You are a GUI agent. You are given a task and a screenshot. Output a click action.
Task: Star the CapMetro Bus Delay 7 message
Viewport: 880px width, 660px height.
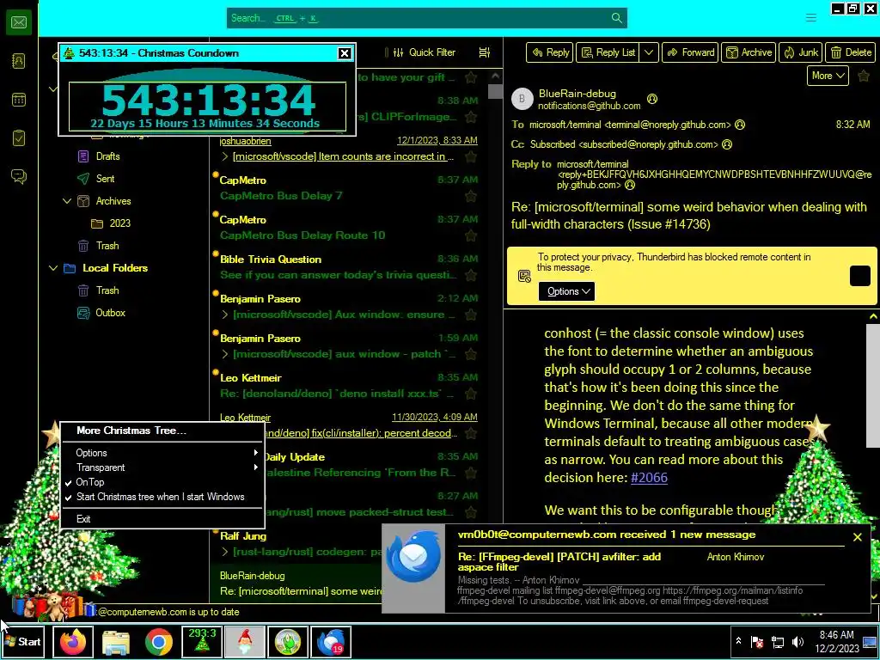[471, 196]
